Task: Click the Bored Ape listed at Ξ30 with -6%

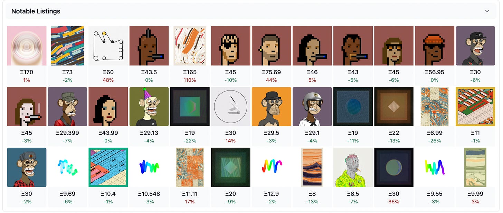Action: pyautogui.click(x=475, y=46)
